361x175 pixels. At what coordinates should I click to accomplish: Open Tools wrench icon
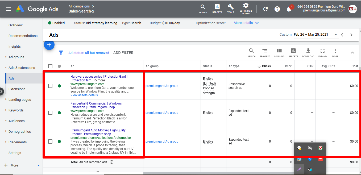point(231,8)
